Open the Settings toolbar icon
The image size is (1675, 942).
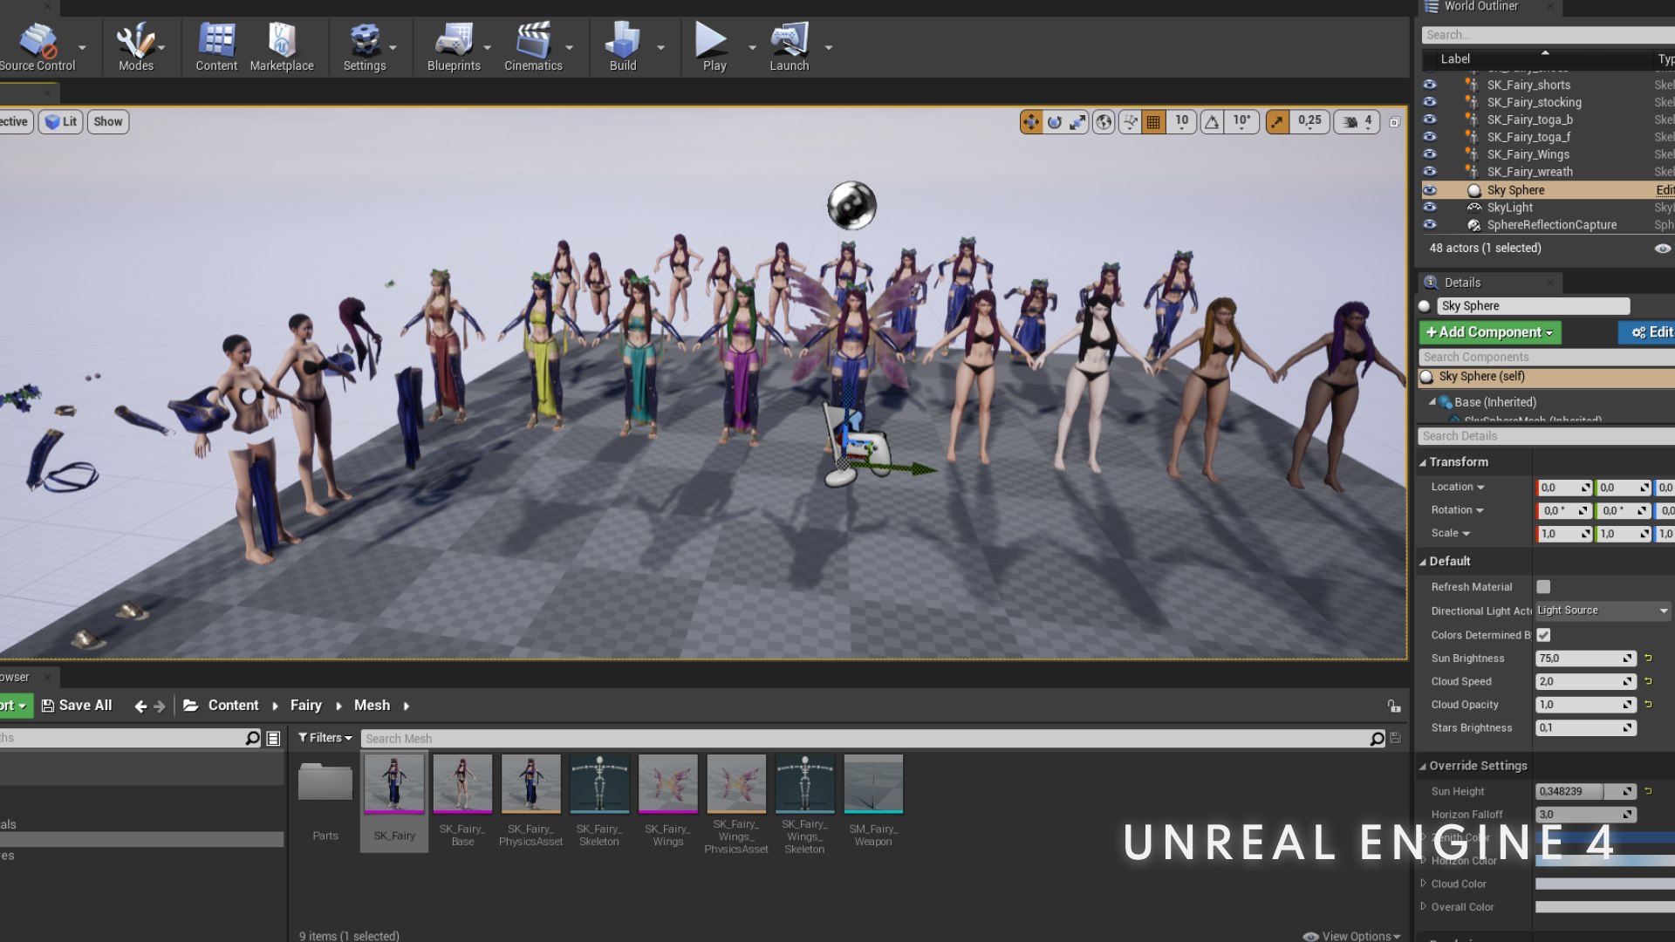[365, 47]
